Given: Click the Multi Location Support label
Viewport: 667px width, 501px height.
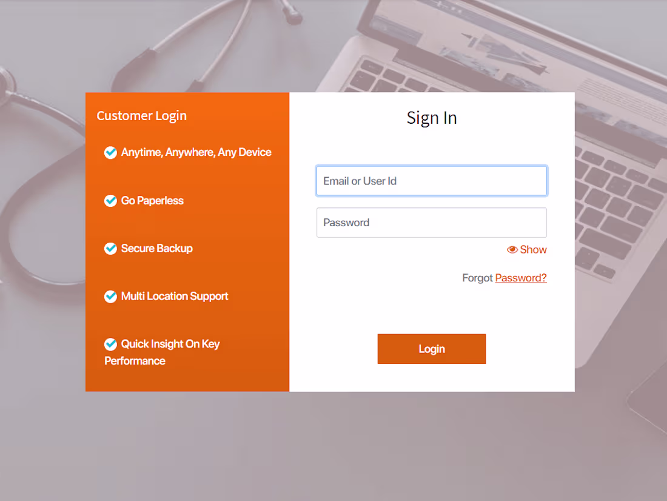Looking at the screenshot, I should (175, 296).
